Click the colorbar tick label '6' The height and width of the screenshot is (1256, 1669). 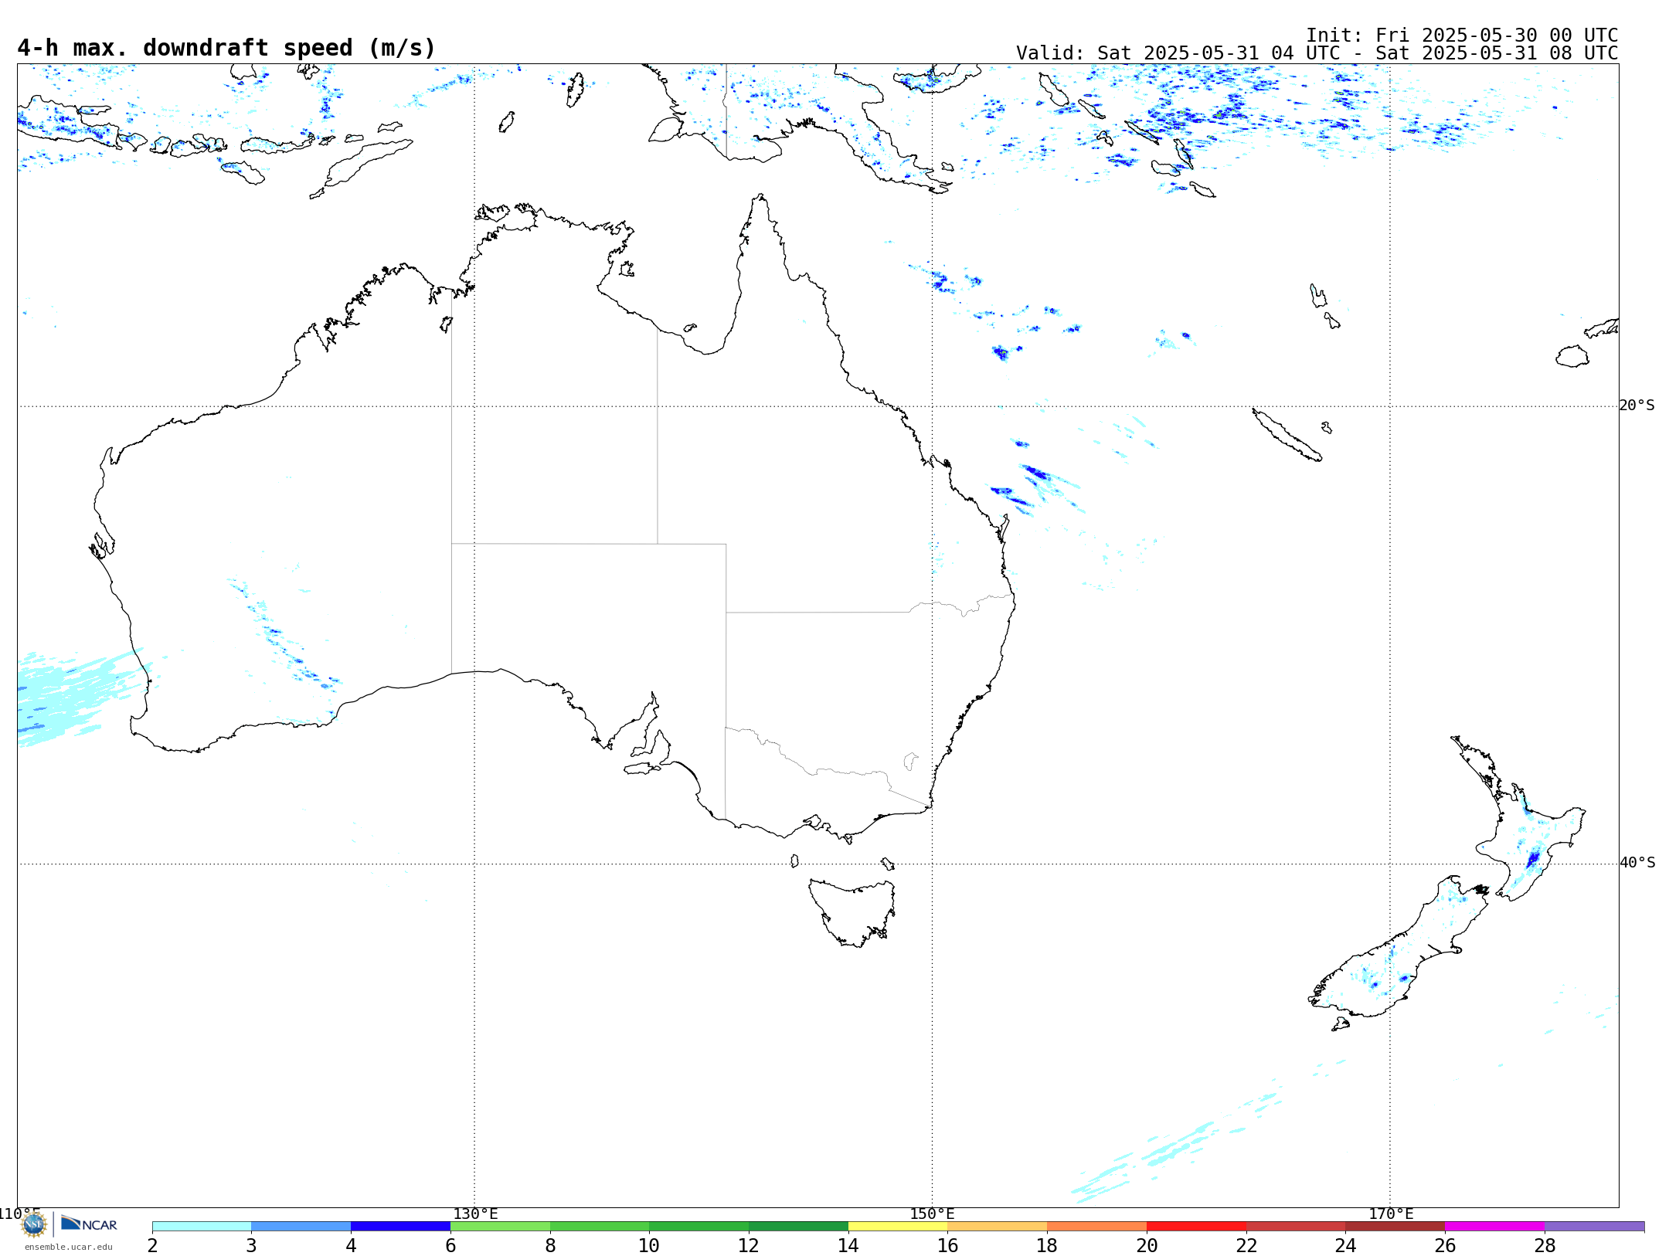[450, 1245]
